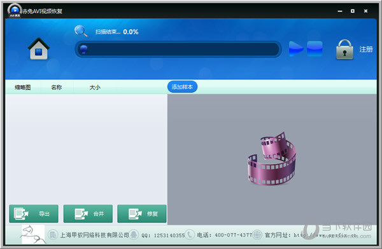The height and width of the screenshot is (249, 382).
Task: Close the AVI recovery window
Action: 365,11
